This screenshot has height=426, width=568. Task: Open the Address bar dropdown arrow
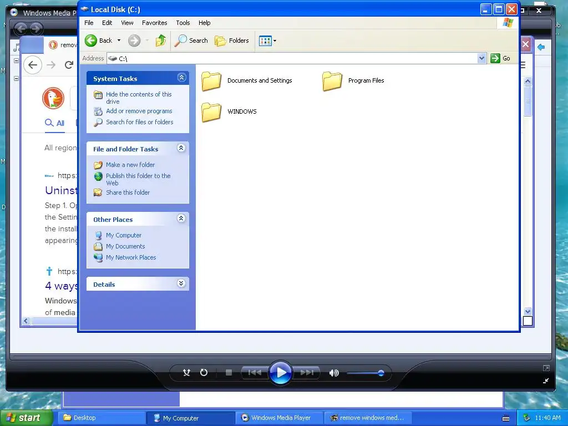[x=481, y=58]
